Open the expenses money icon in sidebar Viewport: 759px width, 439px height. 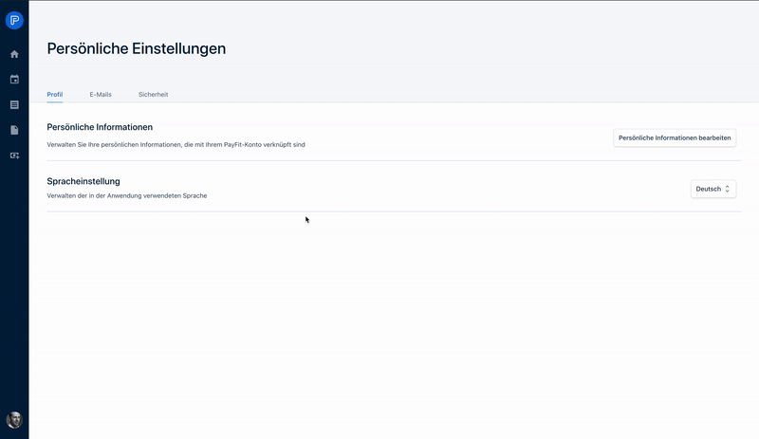14,155
